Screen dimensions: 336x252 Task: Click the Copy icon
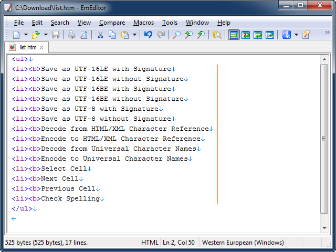pos(112,35)
